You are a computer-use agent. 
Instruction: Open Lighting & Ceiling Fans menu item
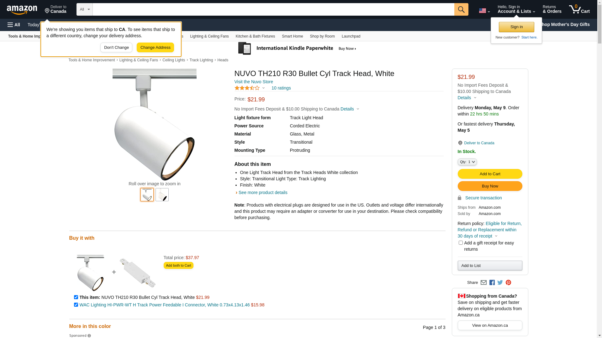(x=209, y=36)
